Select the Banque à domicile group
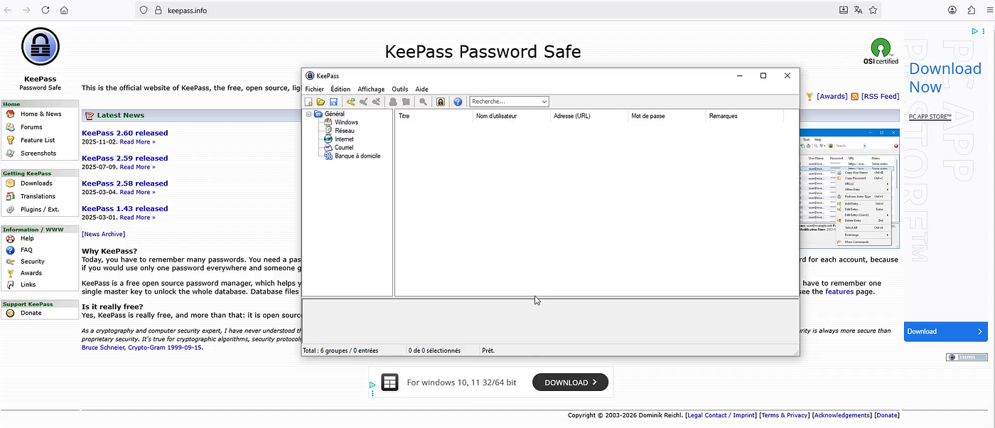 coord(357,156)
